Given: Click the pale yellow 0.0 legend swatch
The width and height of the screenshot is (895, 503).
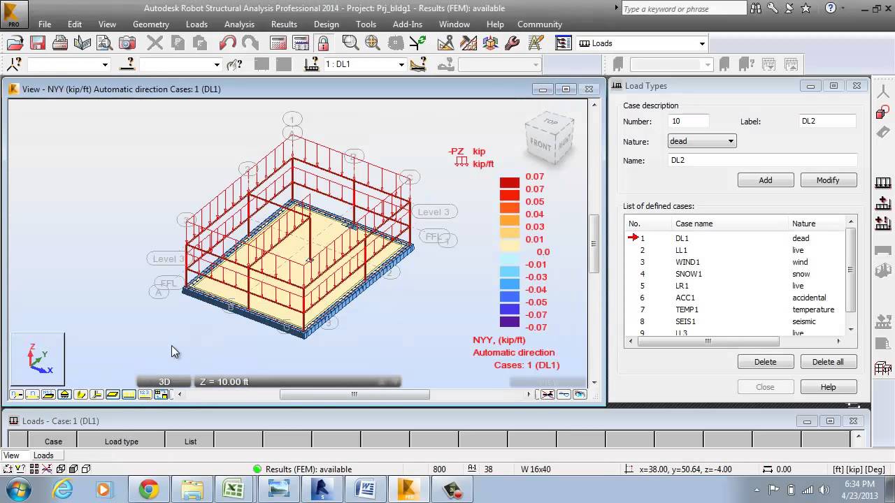Looking at the screenshot, I should click(x=510, y=246).
